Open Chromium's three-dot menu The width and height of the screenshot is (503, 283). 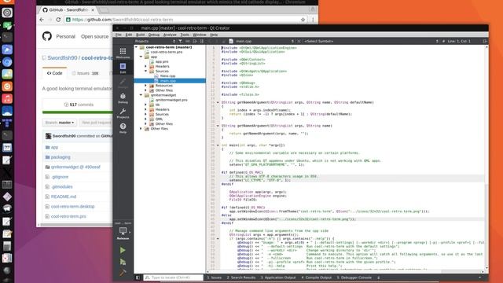pyautogui.click(x=313, y=20)
